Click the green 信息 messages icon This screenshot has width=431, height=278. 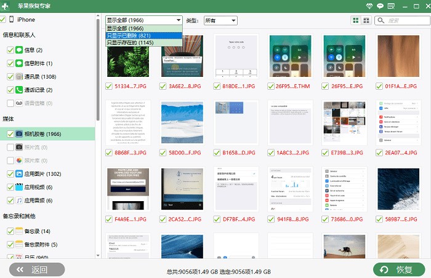19,50
